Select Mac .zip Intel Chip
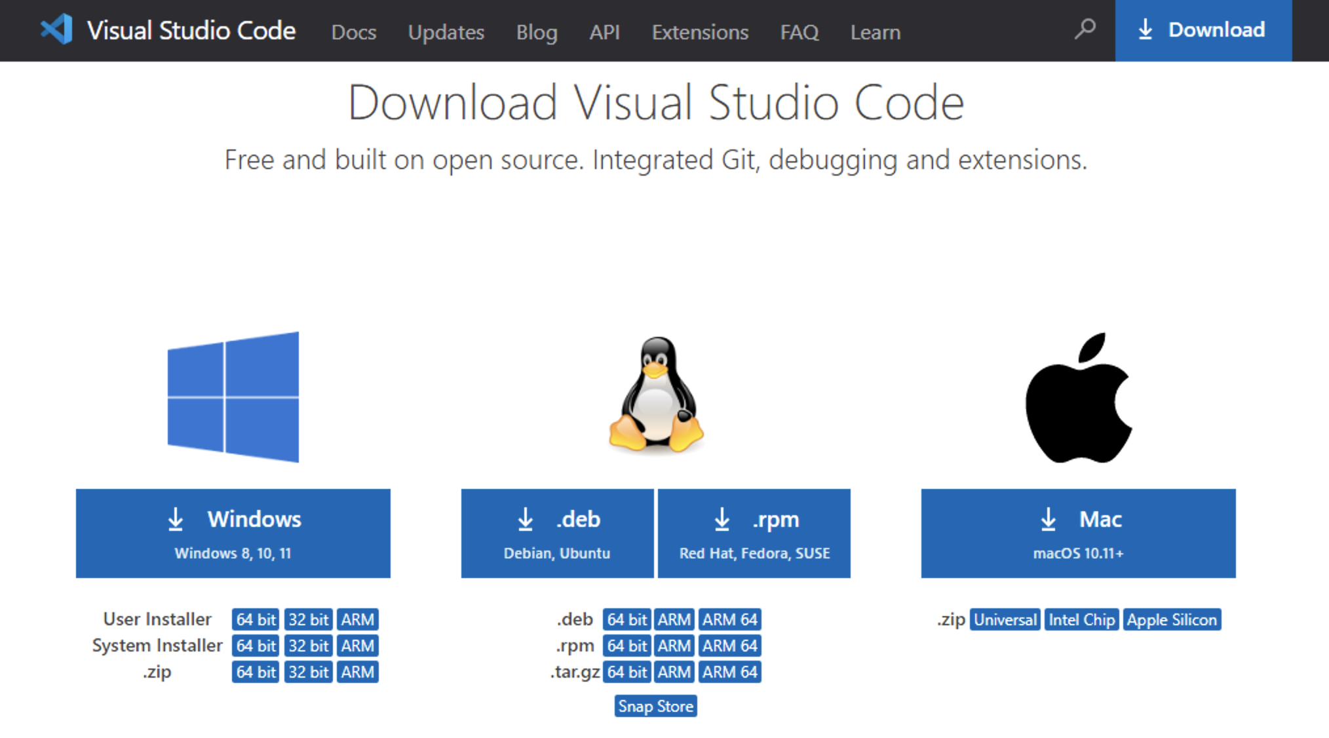 [x=1081, y=619]
